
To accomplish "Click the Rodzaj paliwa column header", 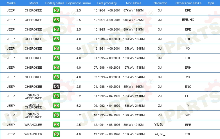I will [55, 3].
